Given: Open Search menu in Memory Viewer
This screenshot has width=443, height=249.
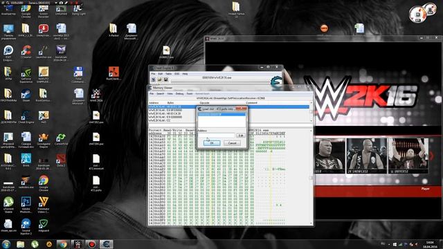Looking at the screenshot, I should [x=160, y=94].
